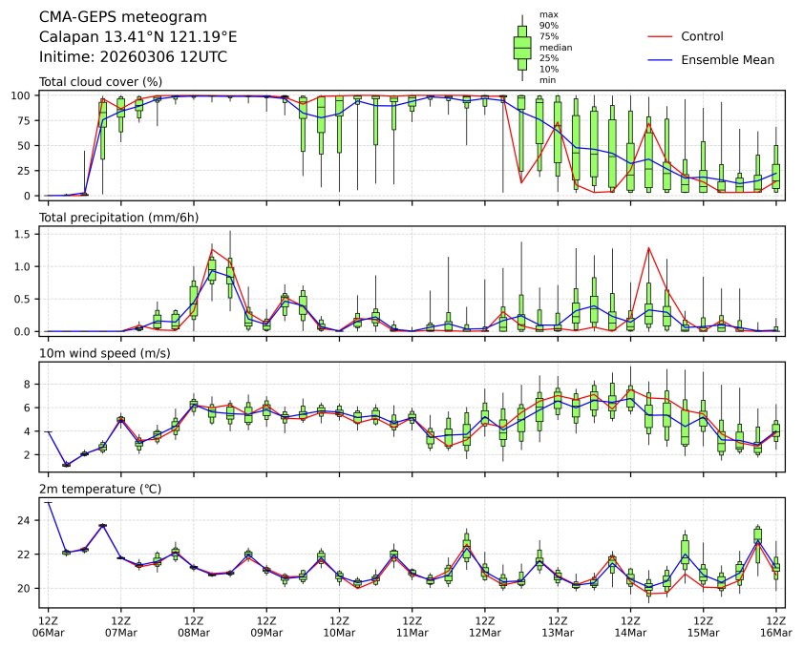Click the blue Ensemble Mean legend line sample
This screenshot has width=803, height=649.
660,59
